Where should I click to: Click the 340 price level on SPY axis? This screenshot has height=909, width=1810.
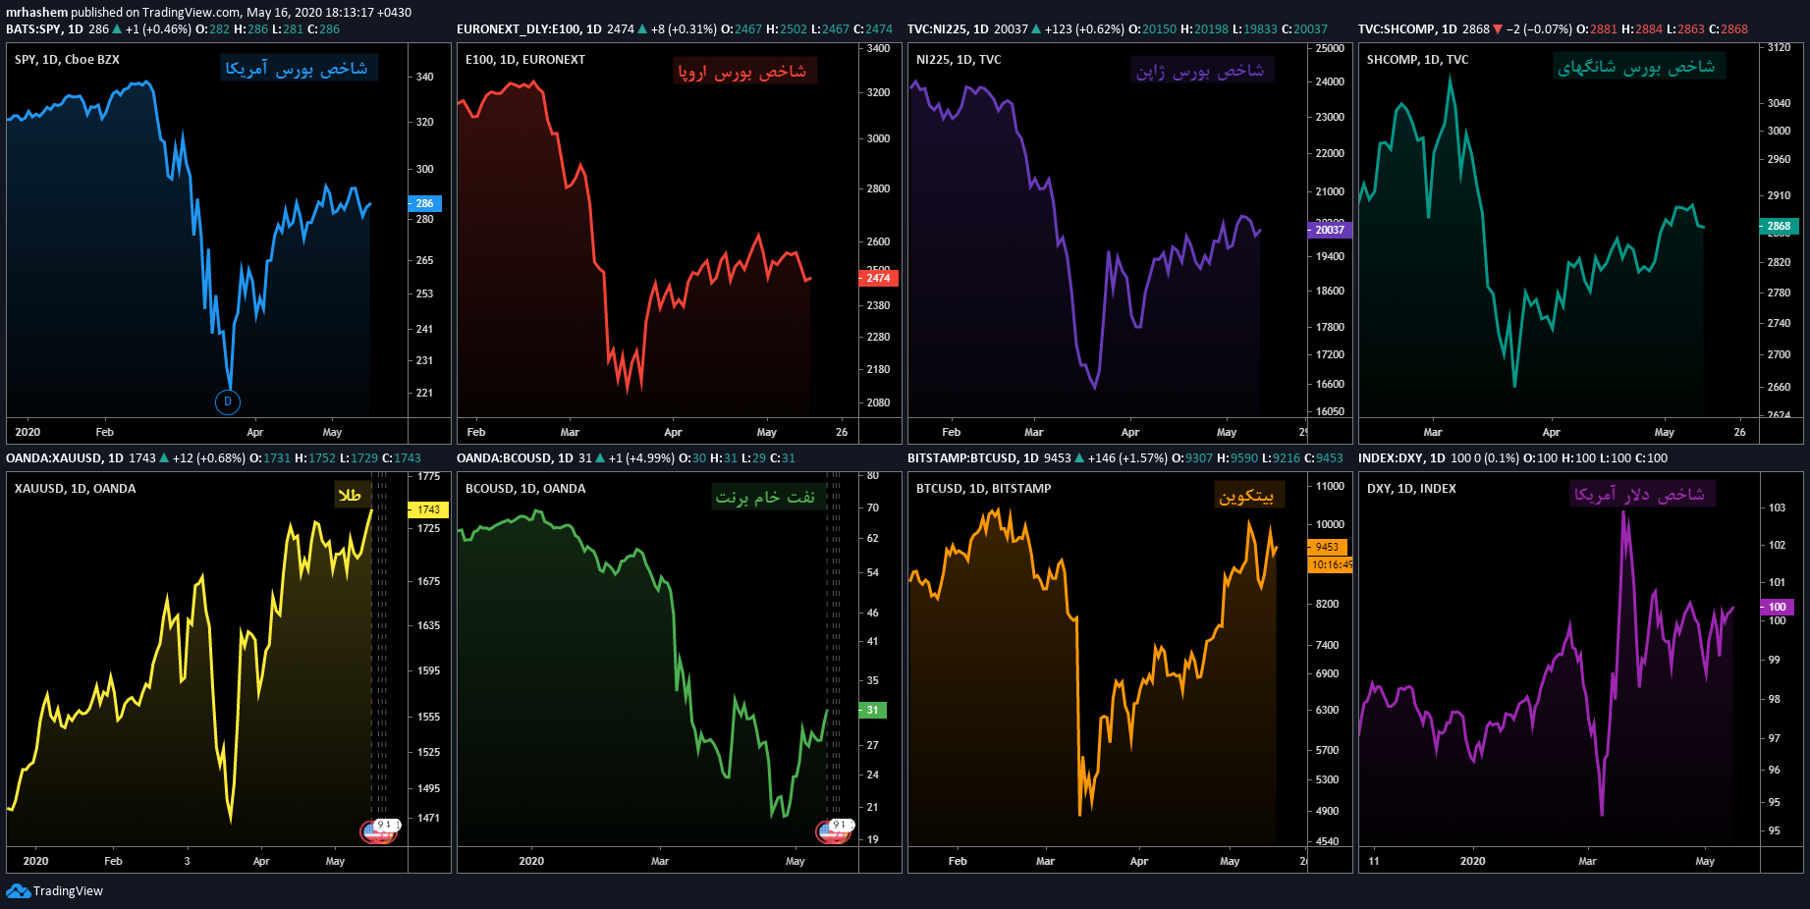pyautogui.click(x=425, y=77)
